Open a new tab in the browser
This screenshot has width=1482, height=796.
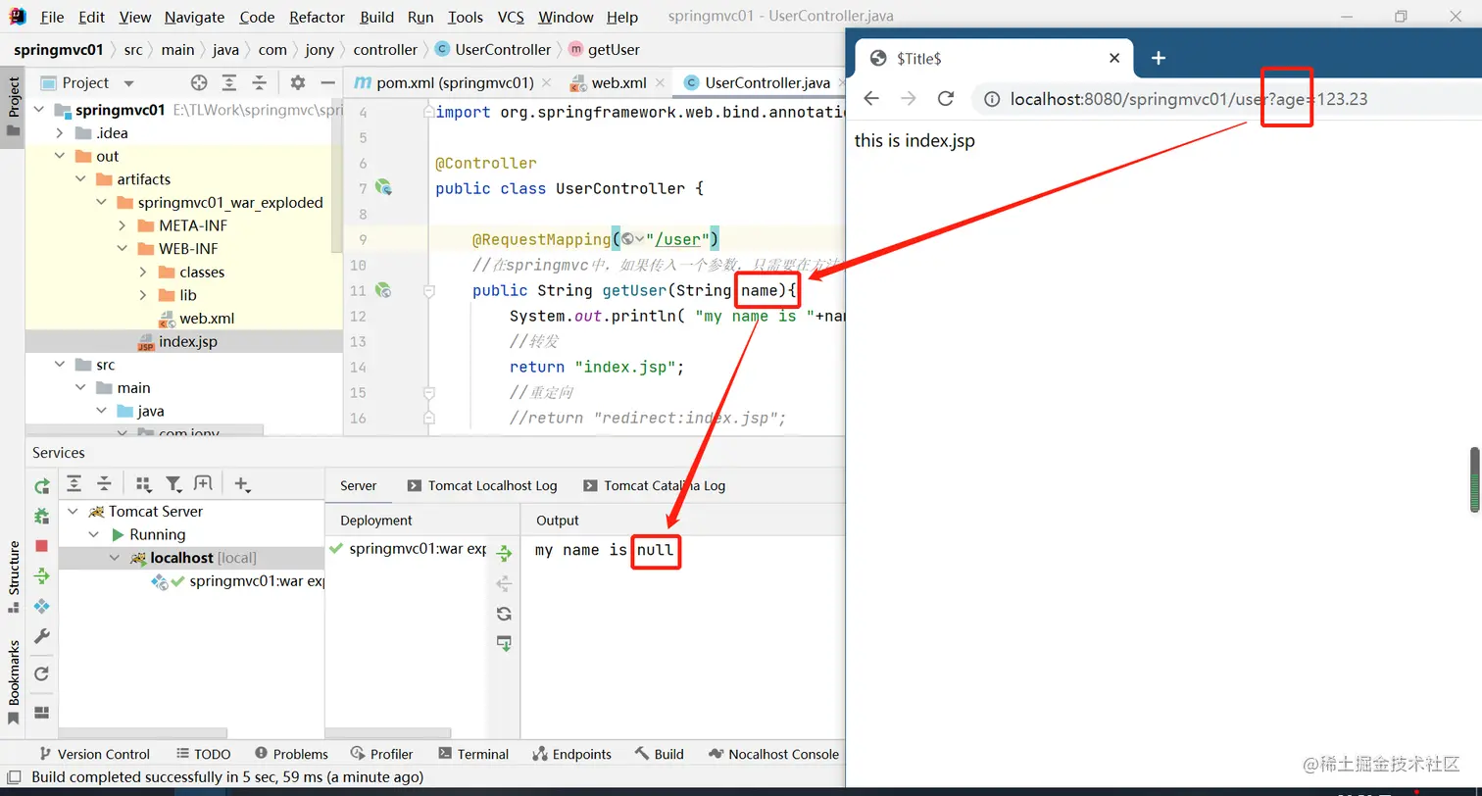click(1158, 58)
